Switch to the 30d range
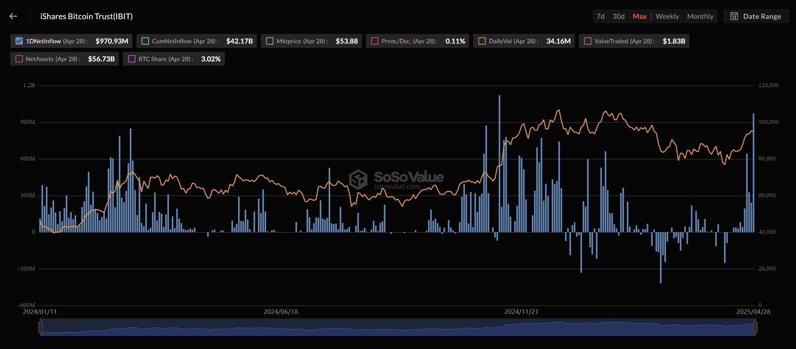The width and height of the screenshot is (796, 349). 618,16
